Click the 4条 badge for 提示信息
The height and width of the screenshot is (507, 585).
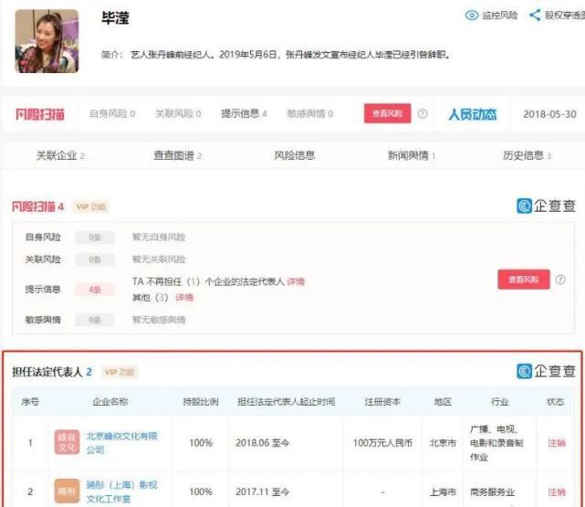click(x=95, y=290)
